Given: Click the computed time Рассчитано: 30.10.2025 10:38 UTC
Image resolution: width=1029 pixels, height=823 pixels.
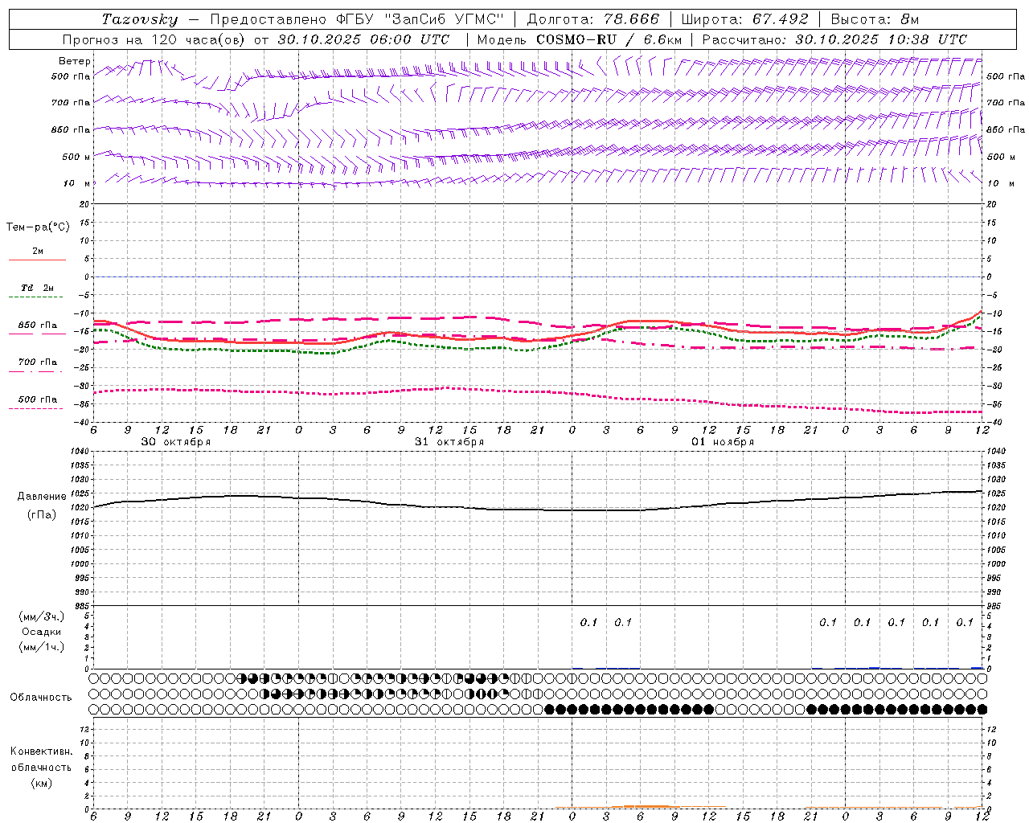Looking at the screenshot, I should click(834, 39).
